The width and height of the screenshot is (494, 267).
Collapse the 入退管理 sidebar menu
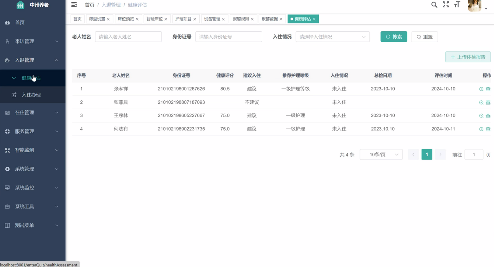tap(32, 60)
